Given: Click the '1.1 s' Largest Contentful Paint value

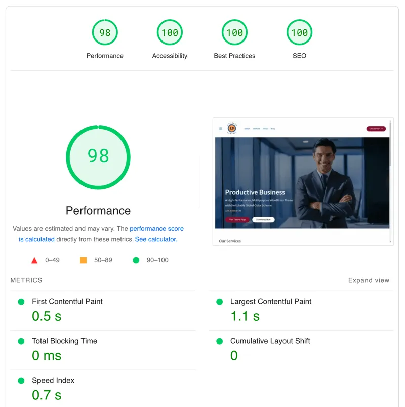Looking at the screenshot, I should point(245,316).
